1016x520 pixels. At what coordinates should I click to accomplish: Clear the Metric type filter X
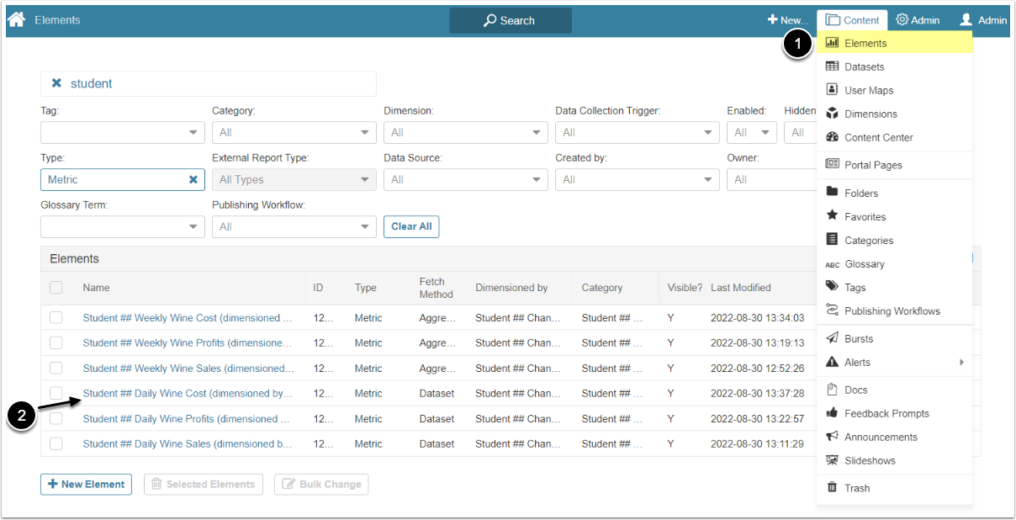[193, 179]
